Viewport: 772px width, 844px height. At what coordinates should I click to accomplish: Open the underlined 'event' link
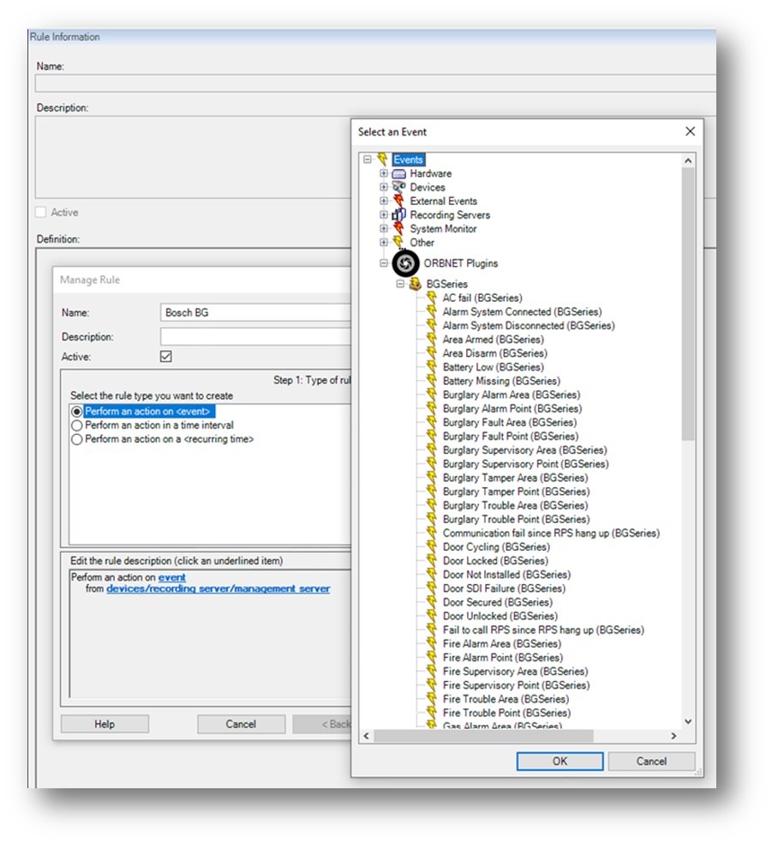172,577
